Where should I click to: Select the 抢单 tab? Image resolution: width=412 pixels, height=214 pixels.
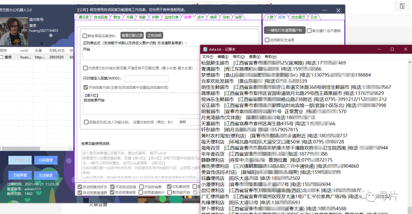(x=188, y=17)
